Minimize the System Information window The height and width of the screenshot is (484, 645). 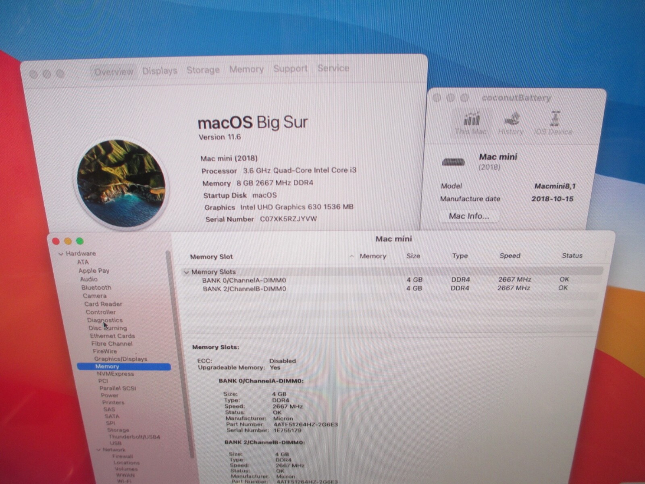(68, 241)
